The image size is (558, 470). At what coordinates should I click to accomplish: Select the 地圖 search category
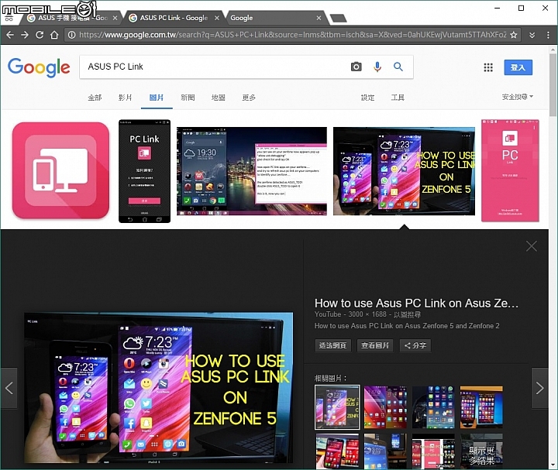click(218, 98)
